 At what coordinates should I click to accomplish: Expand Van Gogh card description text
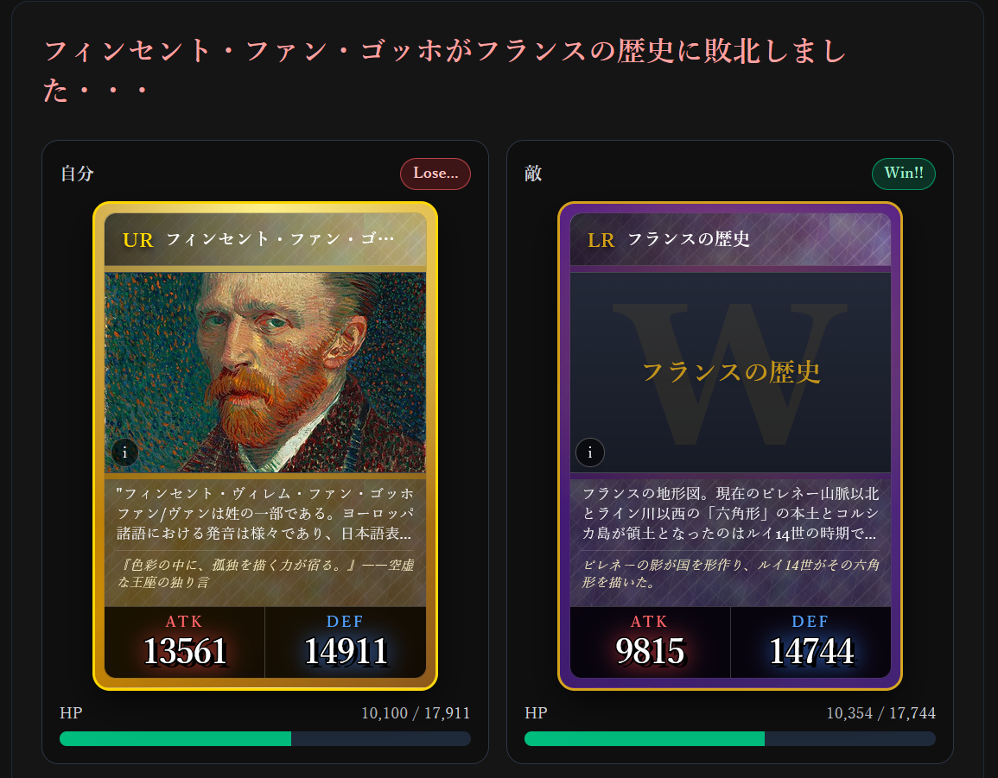pos(265,514)
